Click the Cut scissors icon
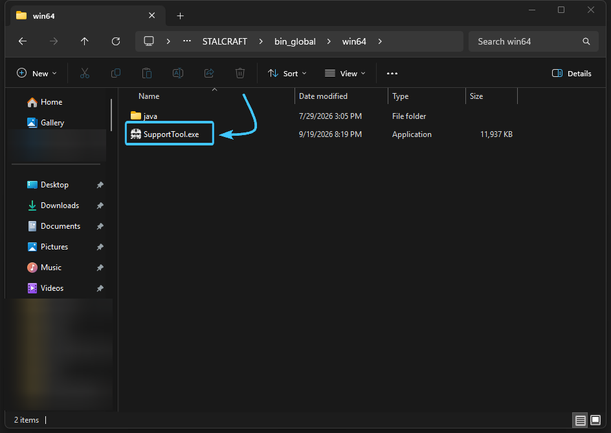The image size is (611, 433). point(85,73)
